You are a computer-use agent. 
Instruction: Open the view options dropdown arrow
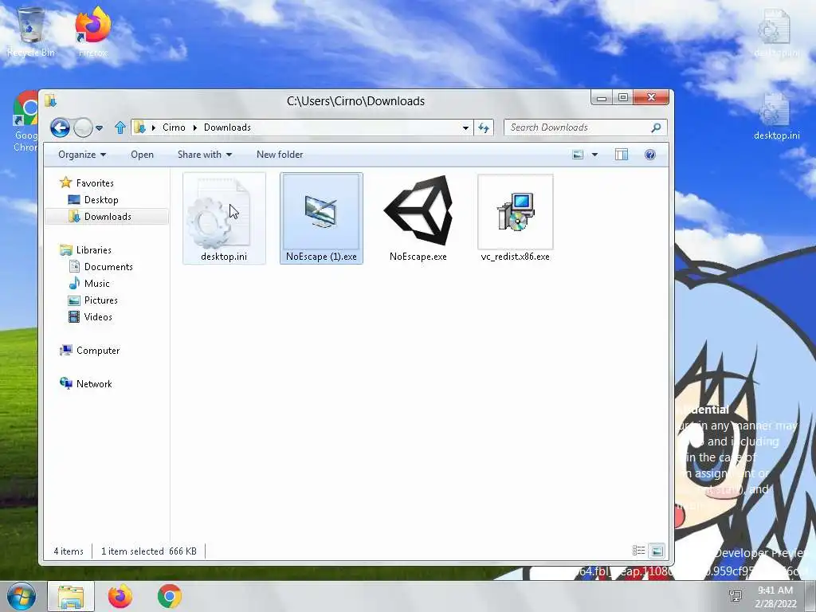tap(594, 155)
